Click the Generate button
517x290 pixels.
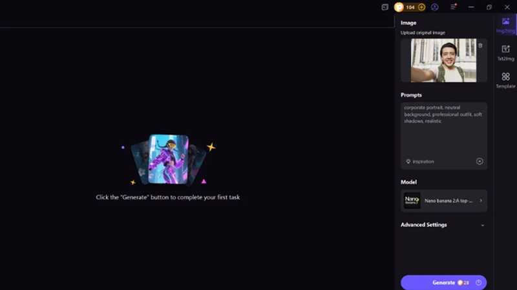point(443,282)
